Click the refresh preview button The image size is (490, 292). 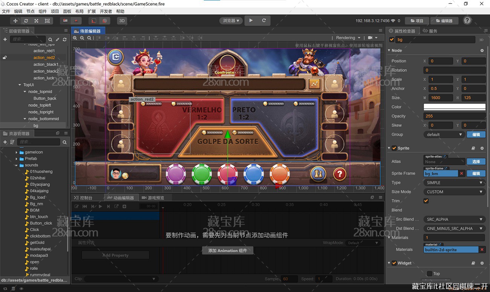coord(264,21)
